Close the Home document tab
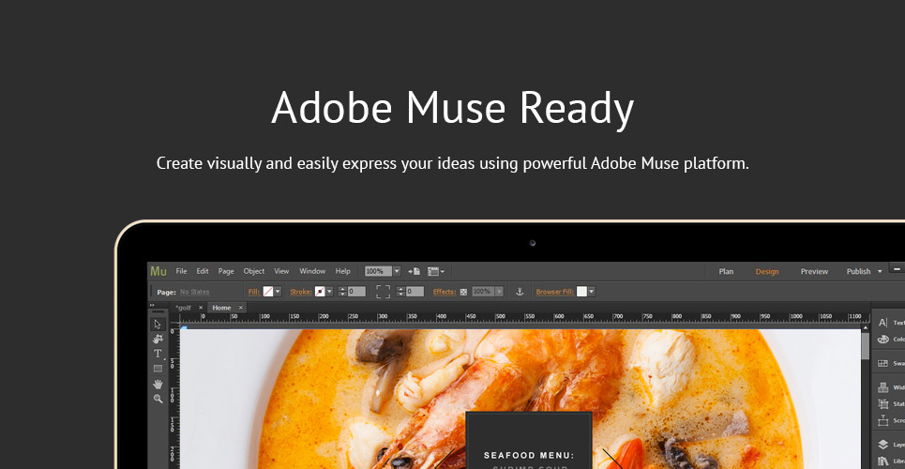Viewport: 905px width, 469px height. pyautogui.click(x=240, y=308)
